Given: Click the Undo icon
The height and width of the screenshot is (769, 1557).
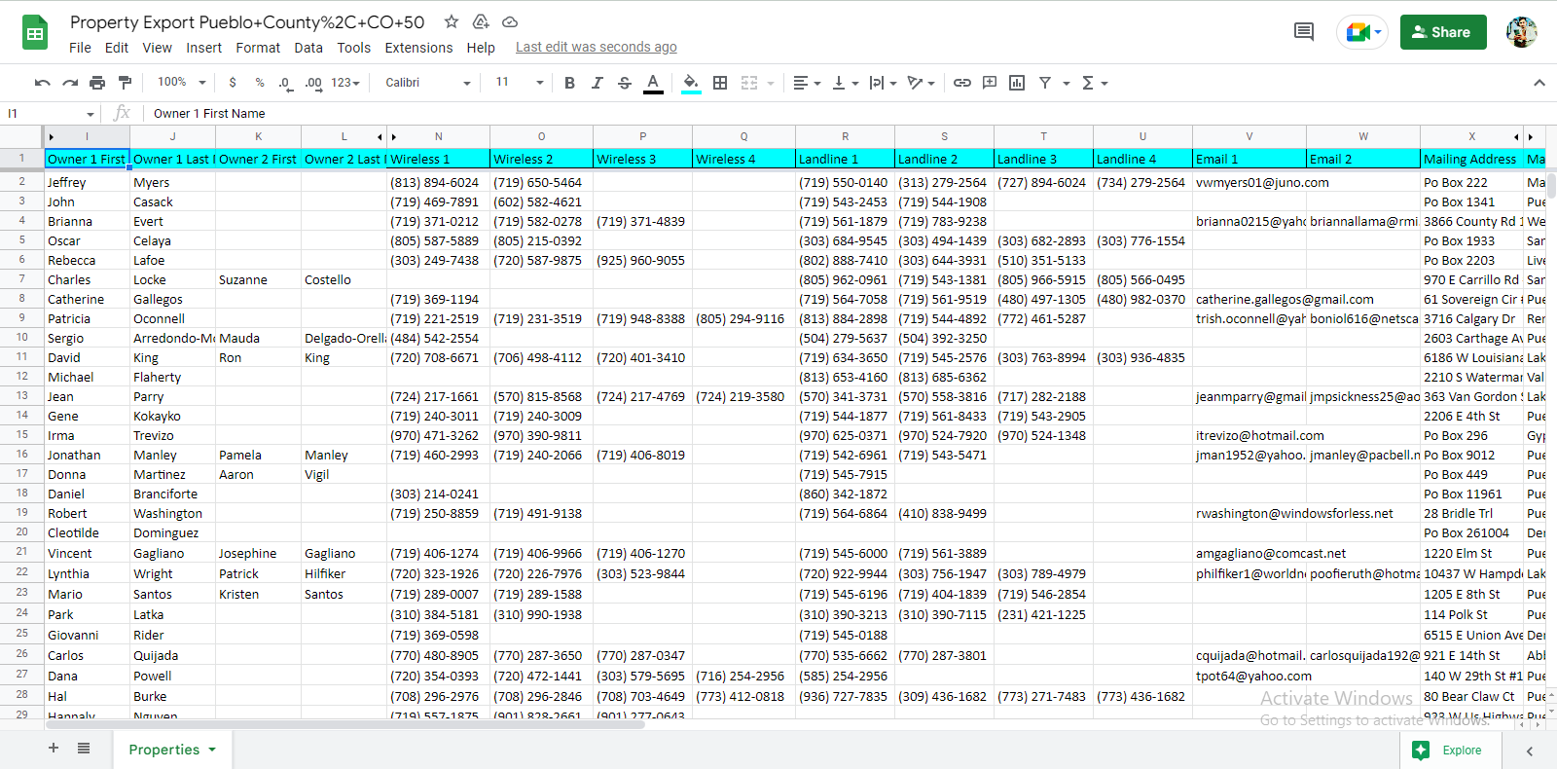Looking at the screenshot, I should point(42,83).
